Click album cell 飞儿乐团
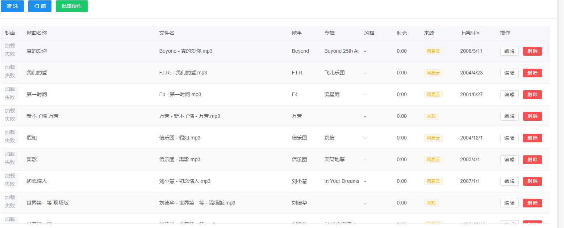Image resolution: width=564 pixels, height=228 pixels. 334,73
